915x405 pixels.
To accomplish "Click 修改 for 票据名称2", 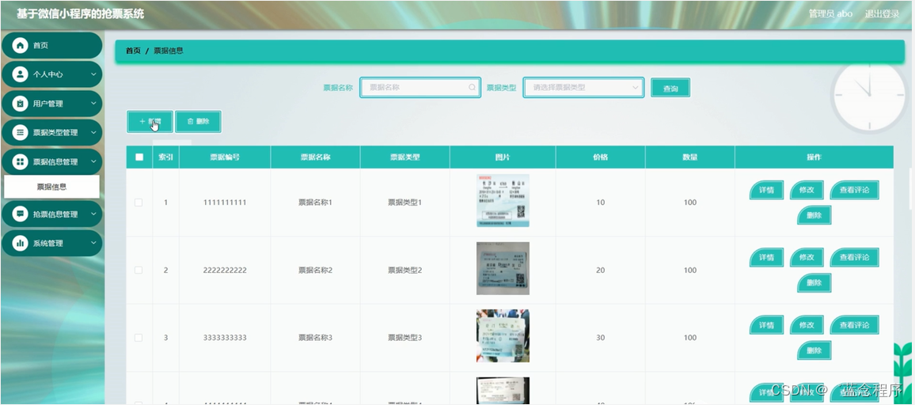I will click(x=807, y=257).
